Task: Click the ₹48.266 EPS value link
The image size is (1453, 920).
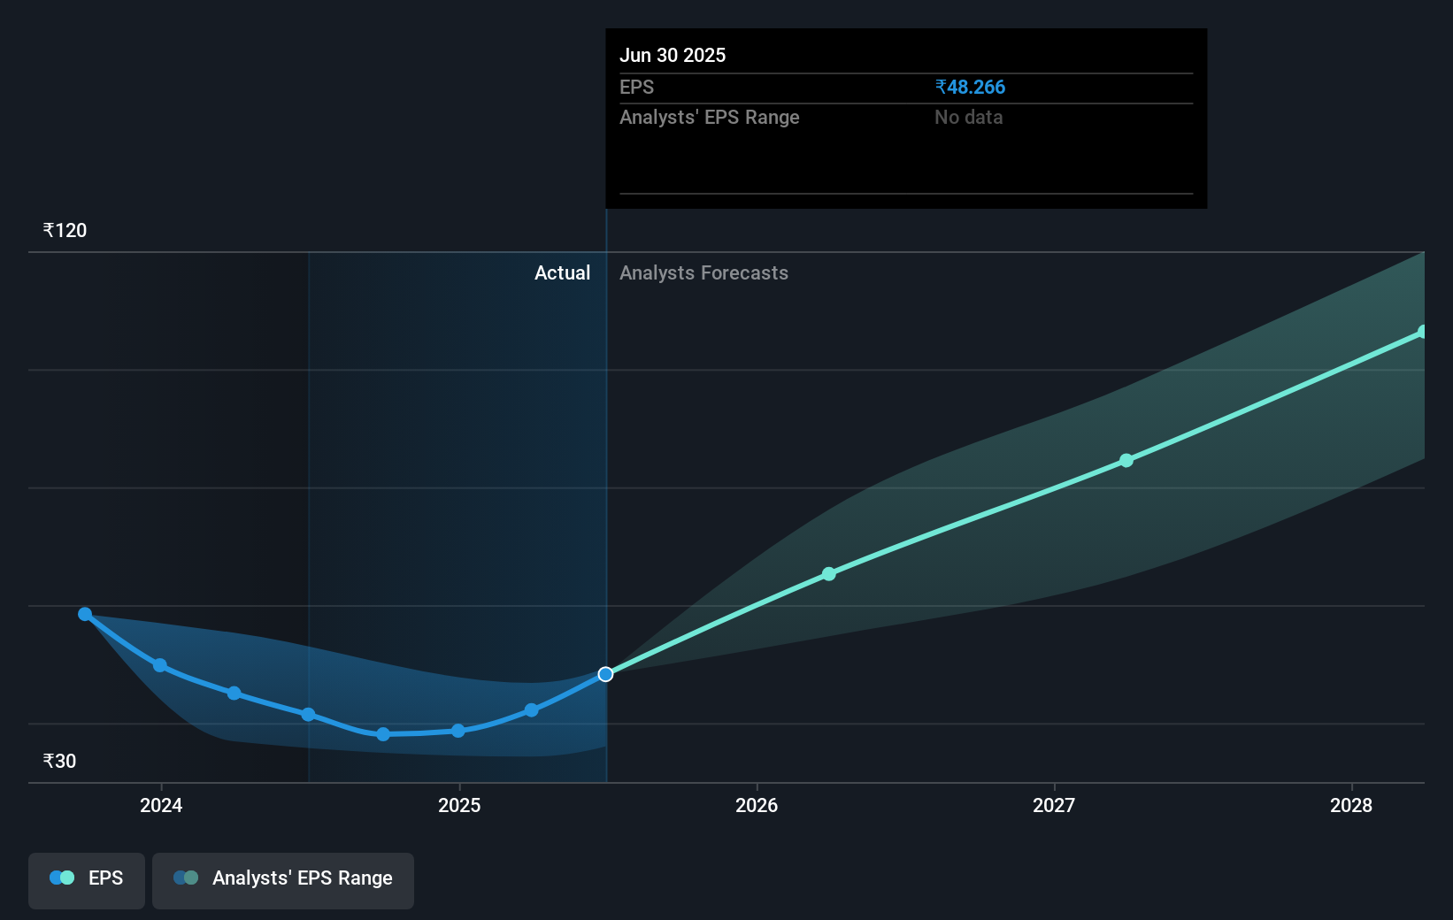Action: coord(970,87)
